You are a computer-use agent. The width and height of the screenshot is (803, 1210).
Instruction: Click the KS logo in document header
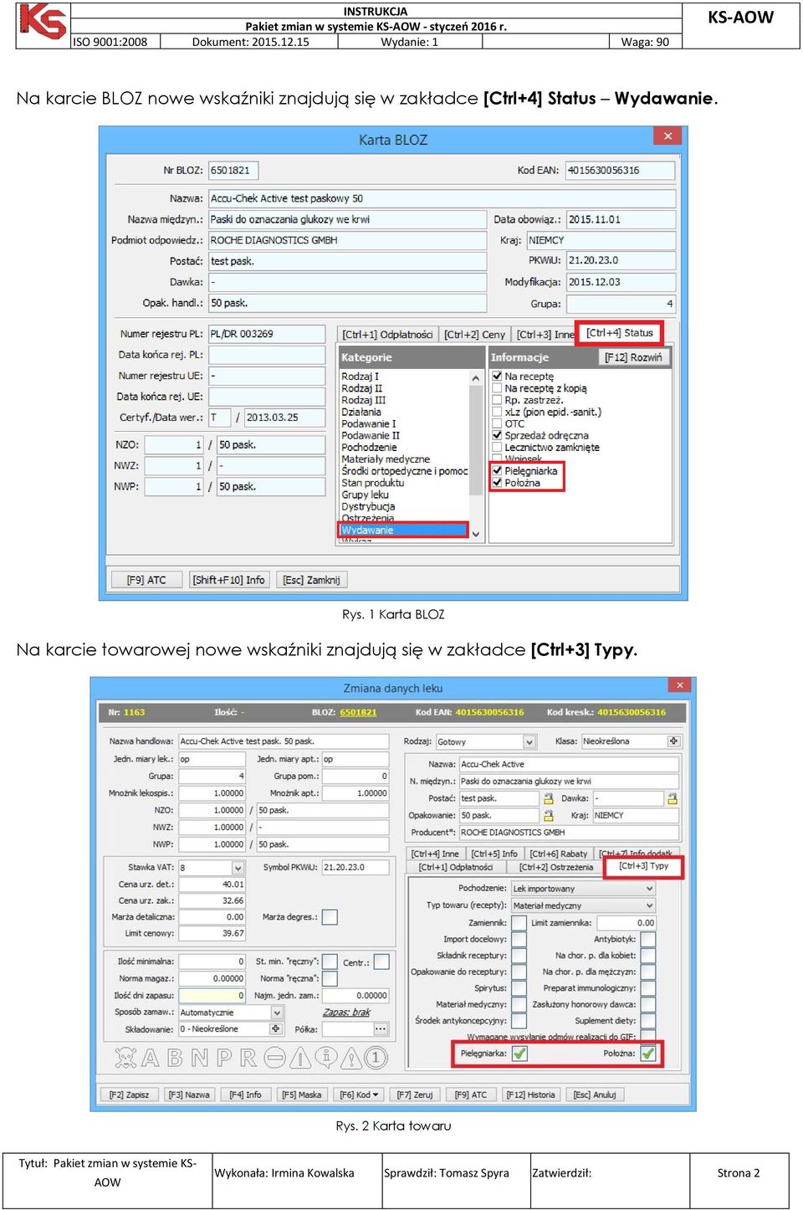click(x=43, y=22)
